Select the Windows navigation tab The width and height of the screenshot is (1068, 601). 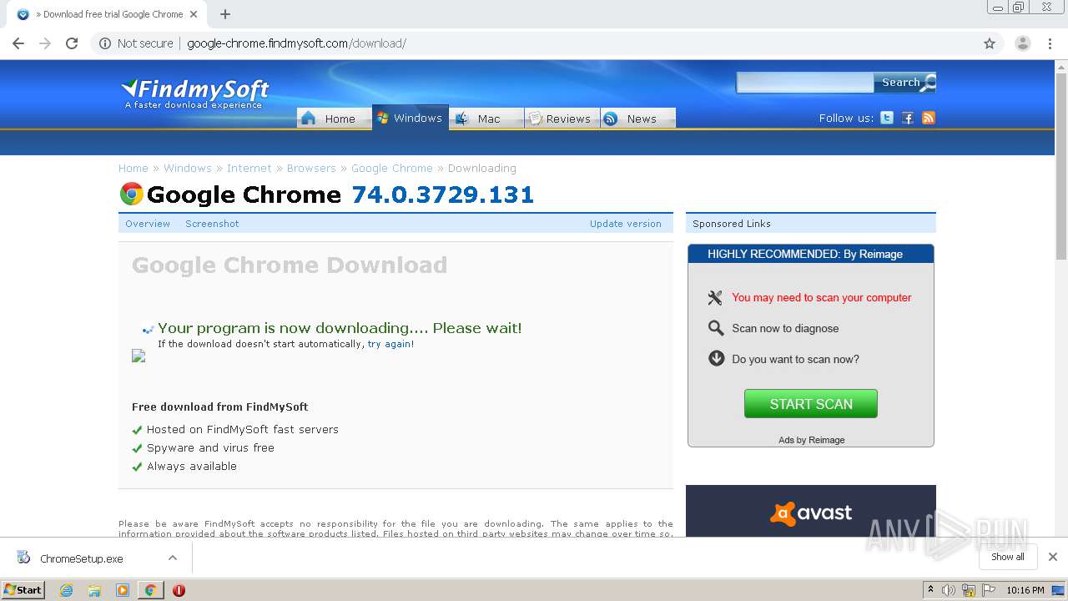pos(411,118)
